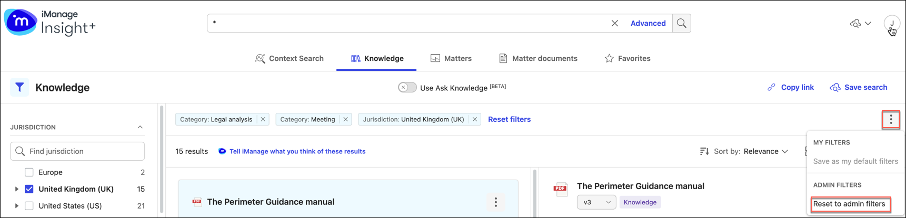The image size is (906, 218).
Task: Open the cloud saved searches icon
Action: [x=855, y=23]
